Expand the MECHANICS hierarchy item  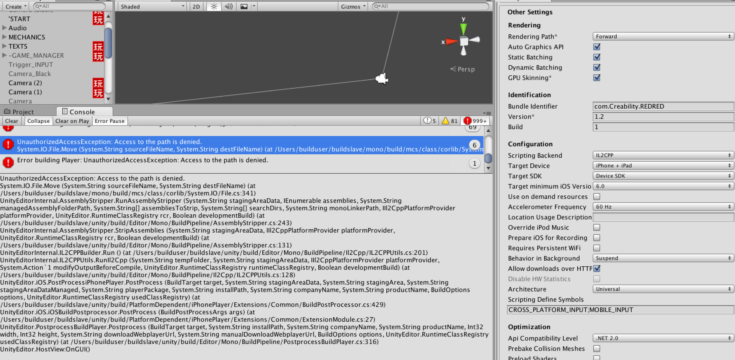4,37
